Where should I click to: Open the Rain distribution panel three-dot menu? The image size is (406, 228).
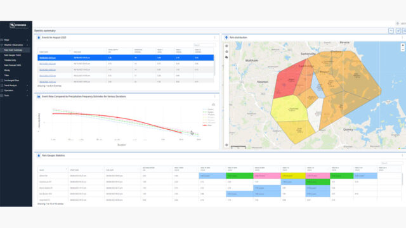pyautogui.click(x=402, y=37)
